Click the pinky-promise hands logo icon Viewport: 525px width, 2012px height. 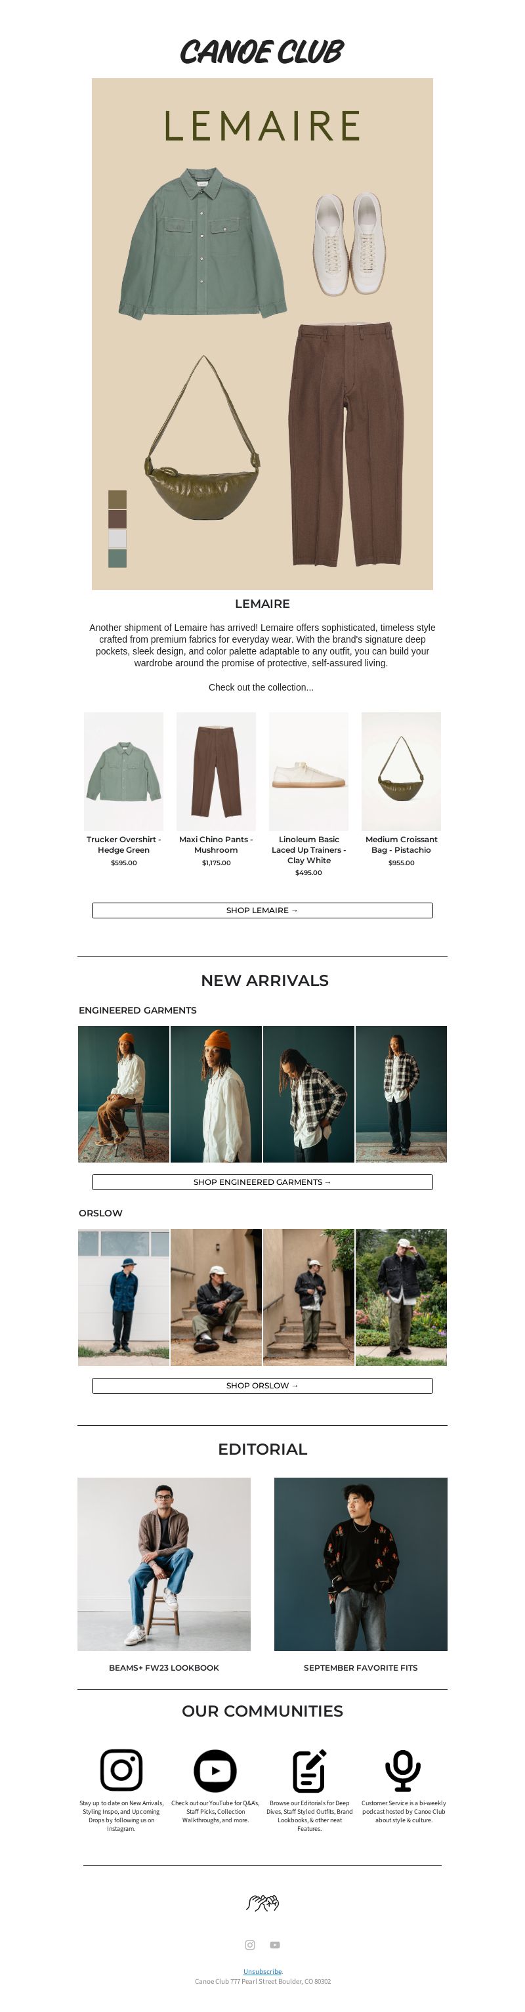click(262, 1902)
